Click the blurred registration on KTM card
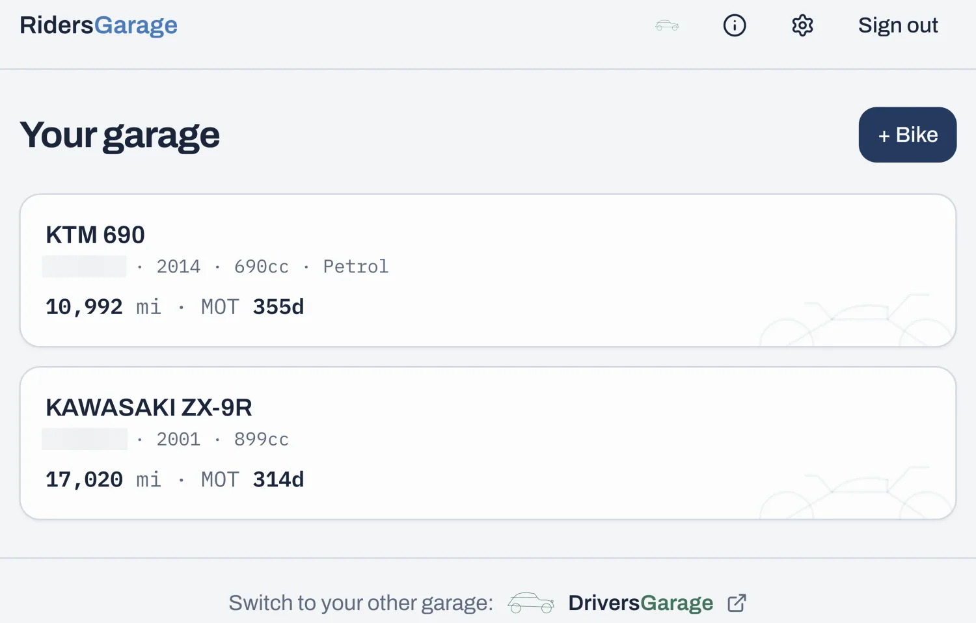 (x=85, y=267)
